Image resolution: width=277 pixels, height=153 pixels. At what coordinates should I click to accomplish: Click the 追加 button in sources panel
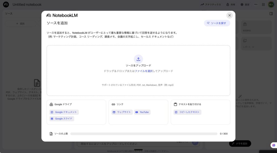tap(21, 24)
